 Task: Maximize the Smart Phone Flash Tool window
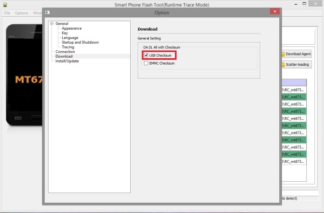304,4
